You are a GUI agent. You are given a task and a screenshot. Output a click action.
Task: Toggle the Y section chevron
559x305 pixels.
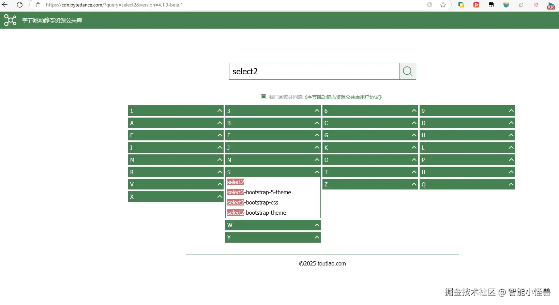tap(317, 237)
